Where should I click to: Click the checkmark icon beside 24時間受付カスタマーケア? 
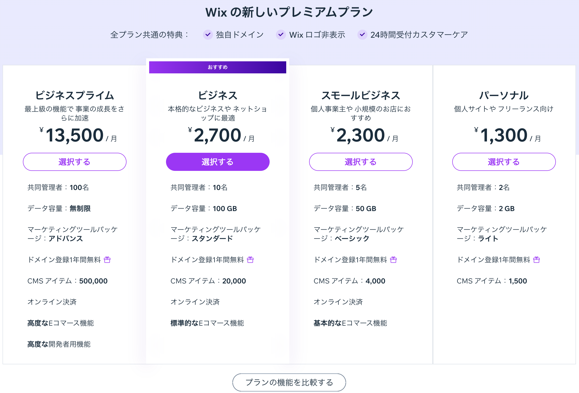362,34
